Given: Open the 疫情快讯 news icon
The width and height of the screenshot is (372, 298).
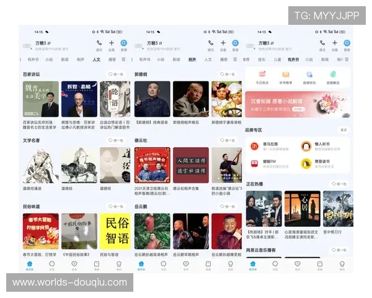Looking at the screenshot, I should point(309,74).
